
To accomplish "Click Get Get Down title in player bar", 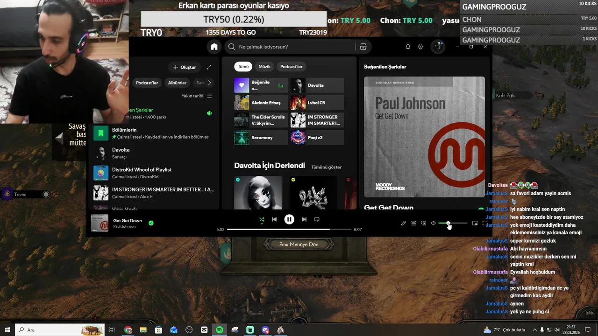I will (x=128, y=221).
